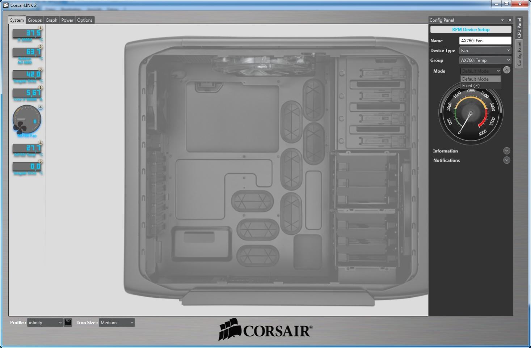
Task: Open the Config Panel window options arrow
Action: point(502,20)
